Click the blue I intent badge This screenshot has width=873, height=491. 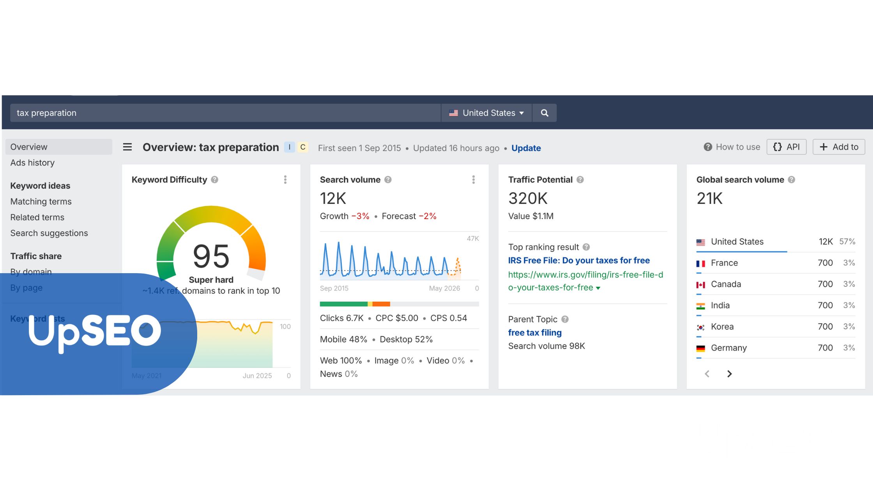coord(290,147)
